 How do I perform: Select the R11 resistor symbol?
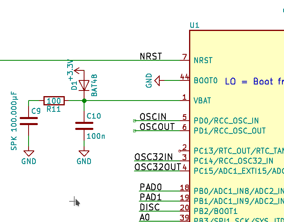coord(54,101)
